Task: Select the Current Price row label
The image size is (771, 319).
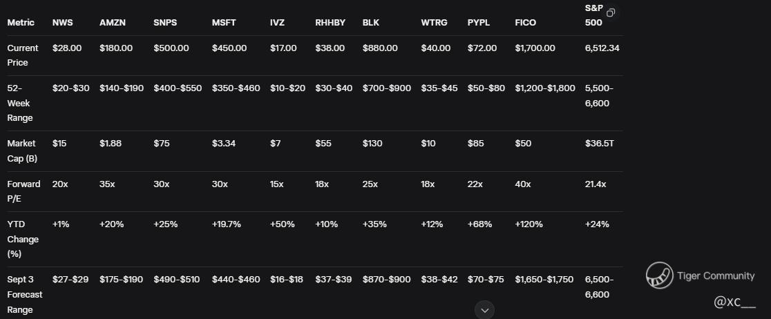Action: point(23,55)
